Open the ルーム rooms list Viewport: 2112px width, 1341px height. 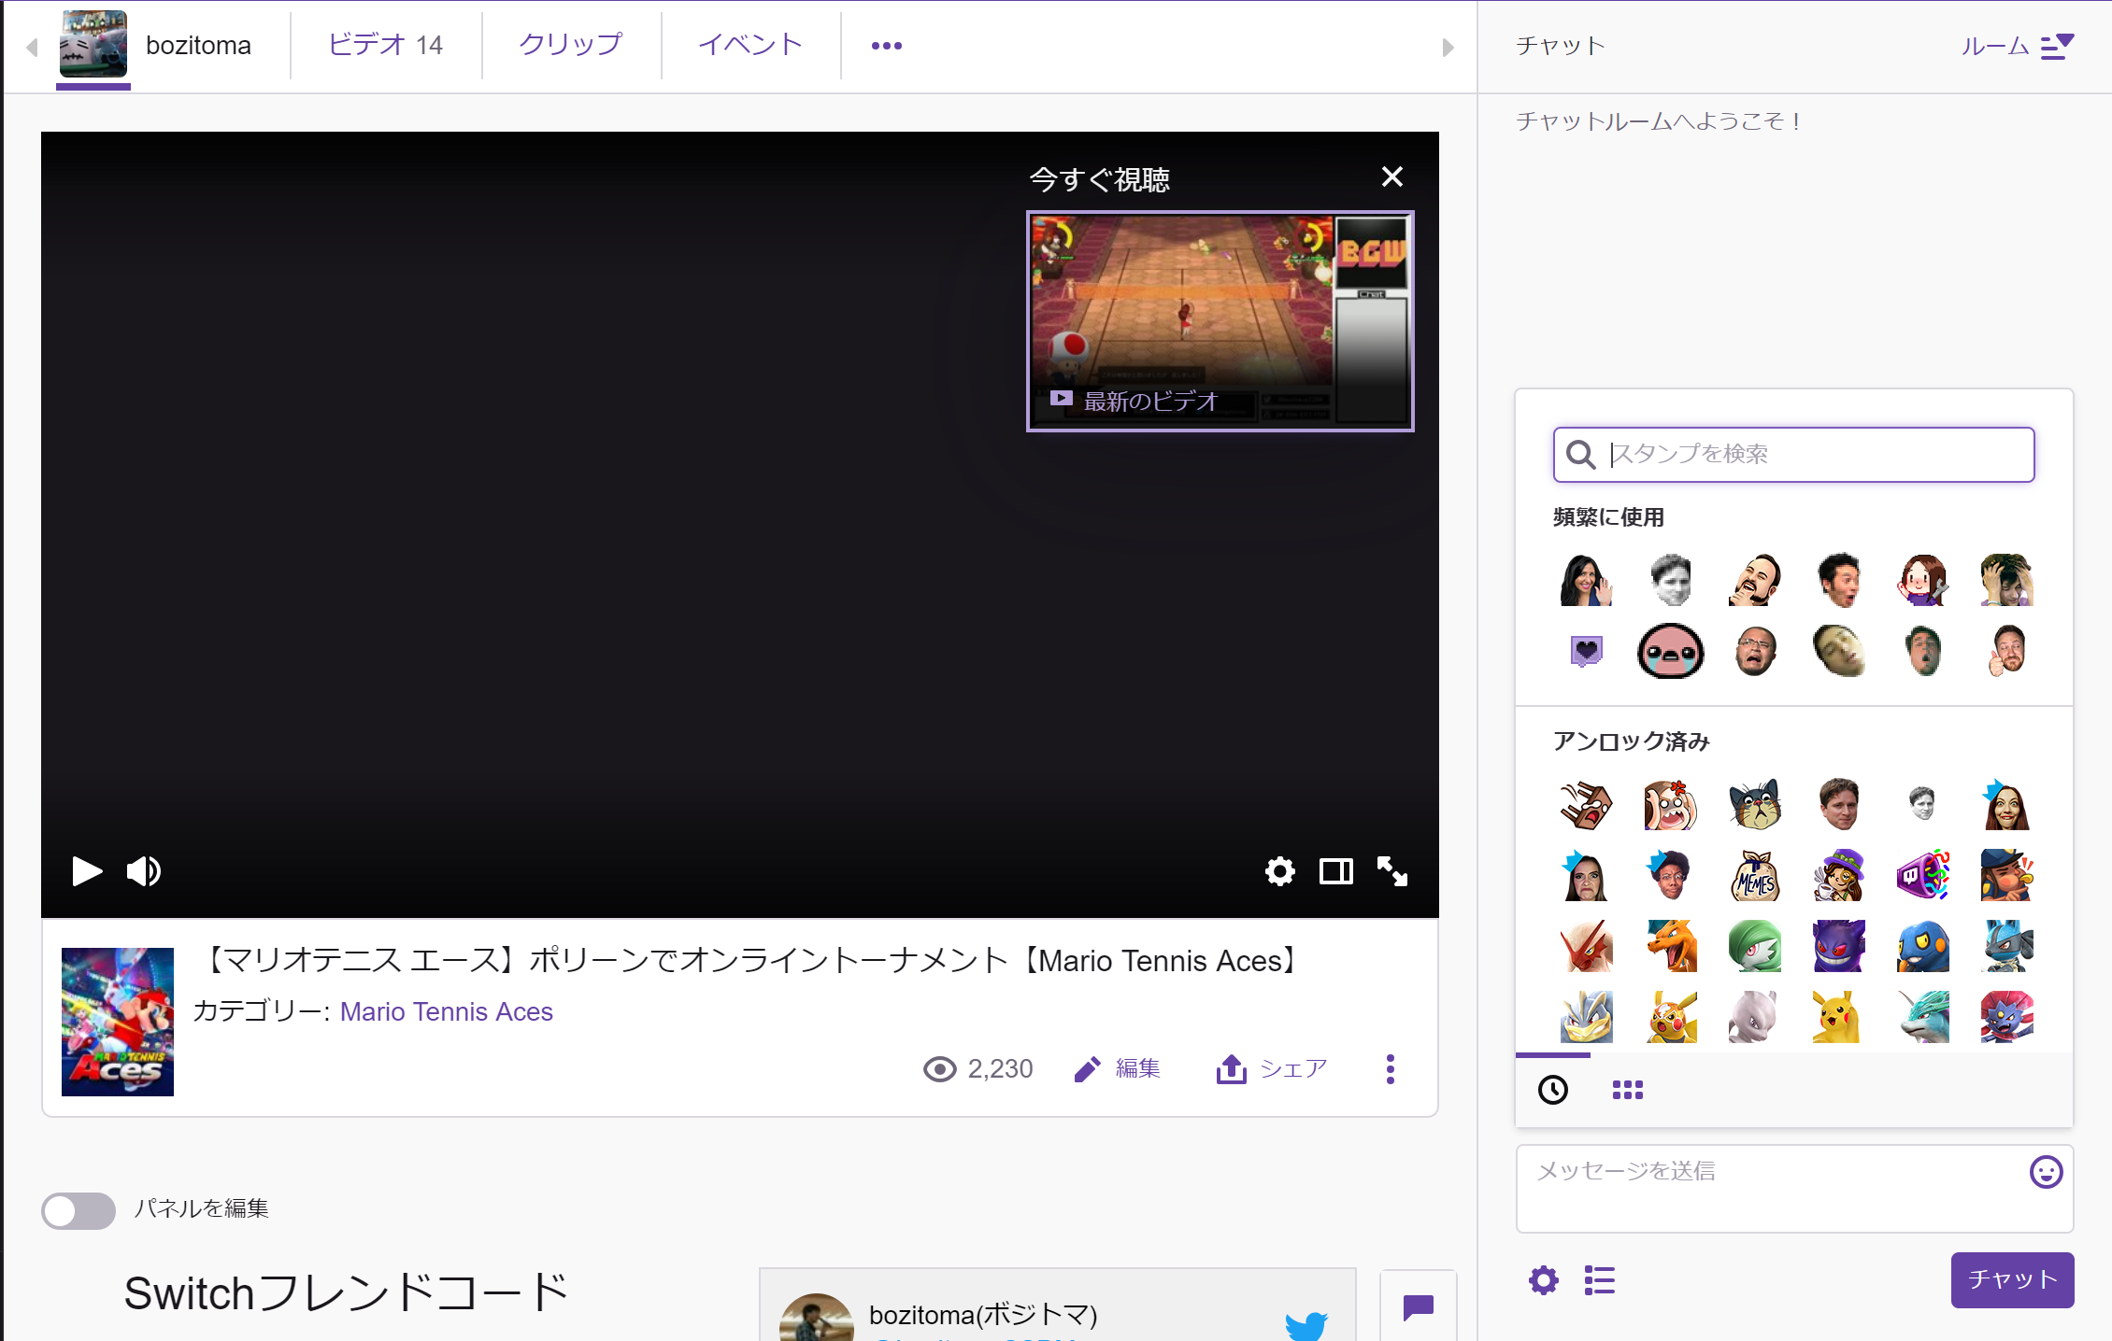point(2017,46)
